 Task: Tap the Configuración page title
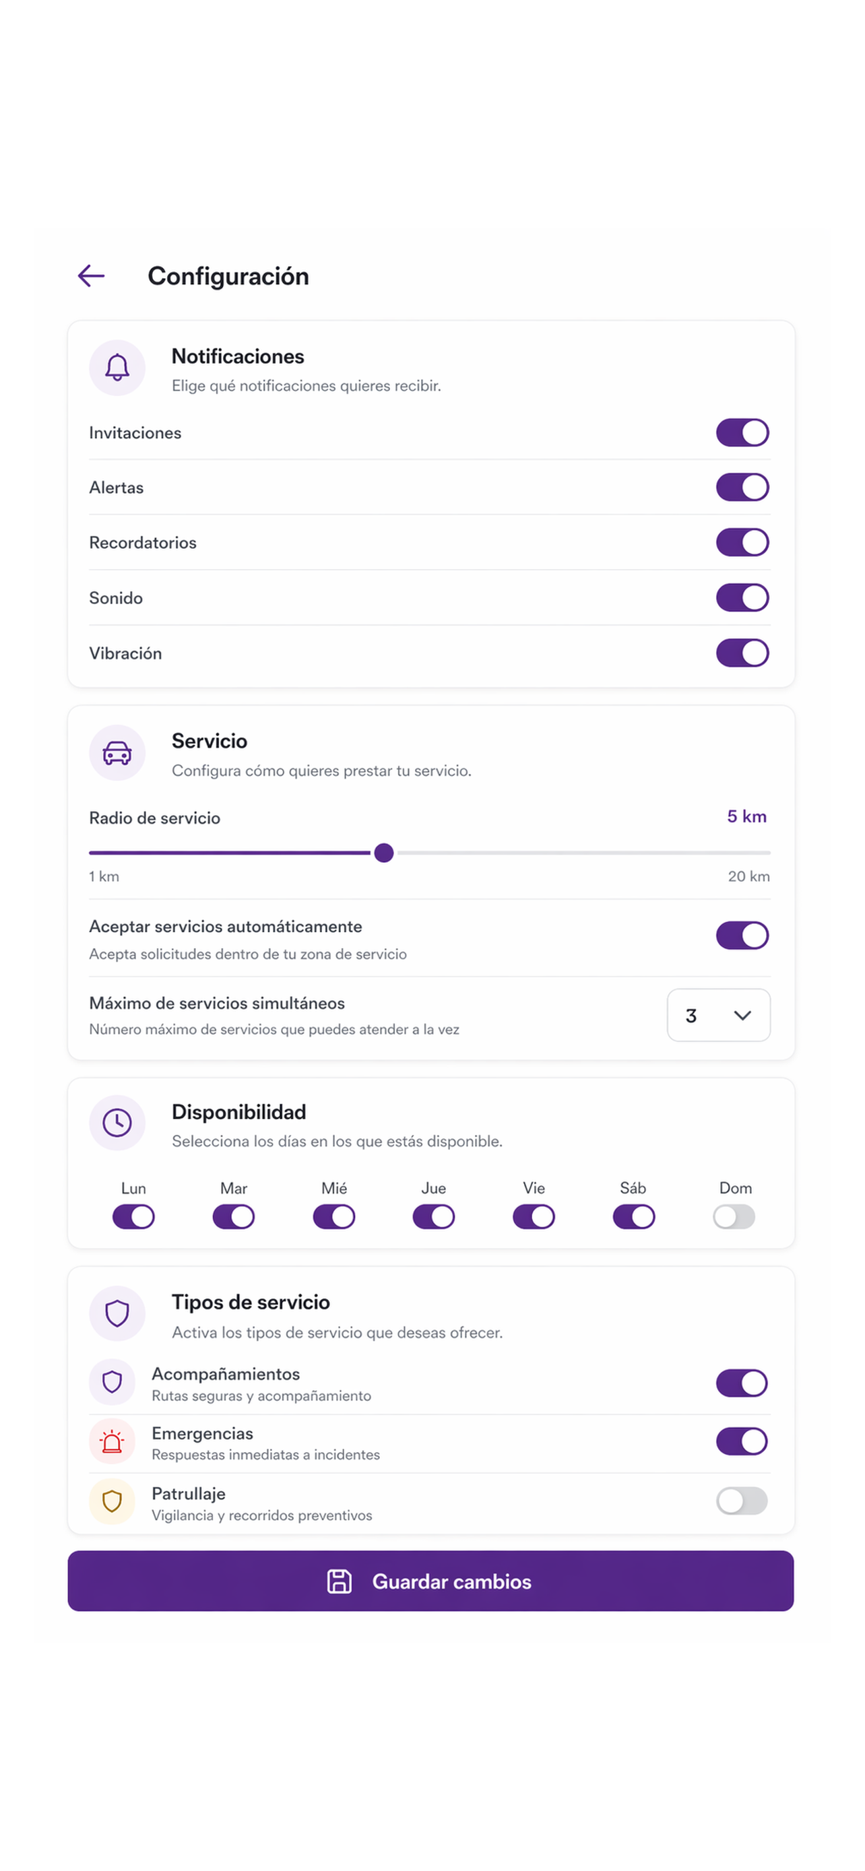coord(228,276)
